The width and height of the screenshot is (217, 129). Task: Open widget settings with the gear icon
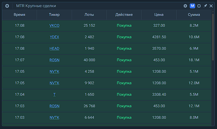coord(185,6)
